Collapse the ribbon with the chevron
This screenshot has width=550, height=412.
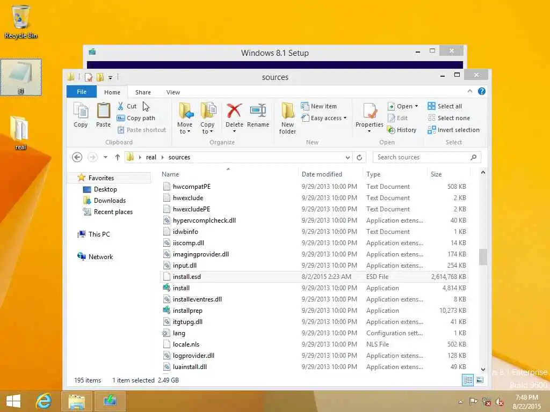[x=470, y=91]
